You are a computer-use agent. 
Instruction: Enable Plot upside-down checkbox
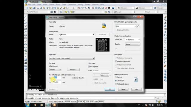click(x=116, y=84)
